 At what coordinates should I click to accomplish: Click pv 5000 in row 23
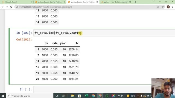(45, 79)
